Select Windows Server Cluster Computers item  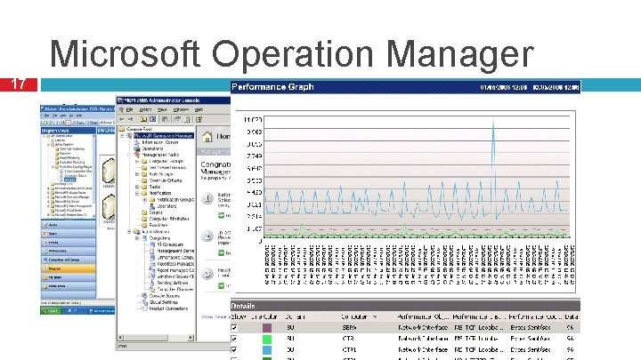tap(175, 276)
